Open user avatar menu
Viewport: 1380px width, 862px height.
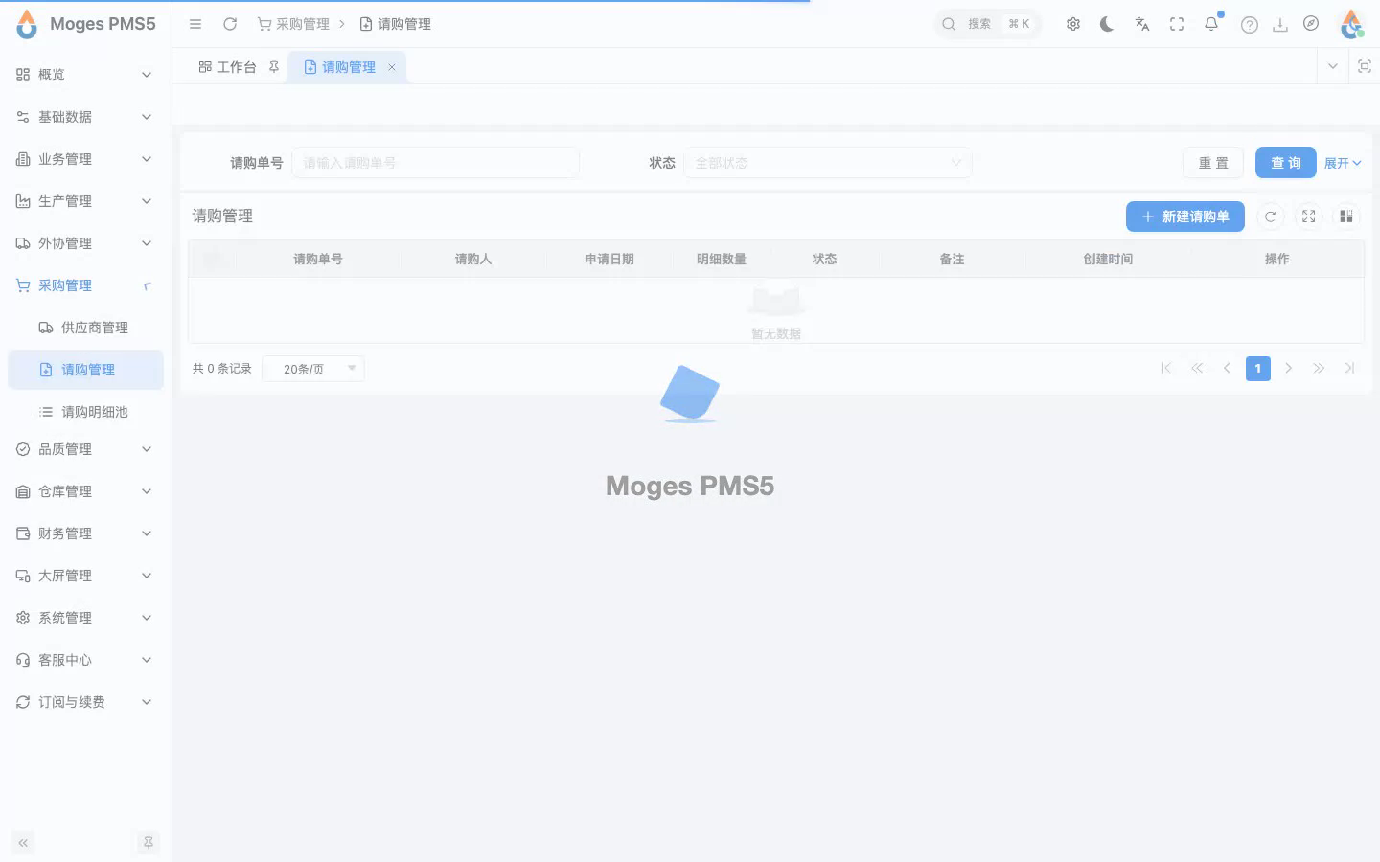[1351, 24]
